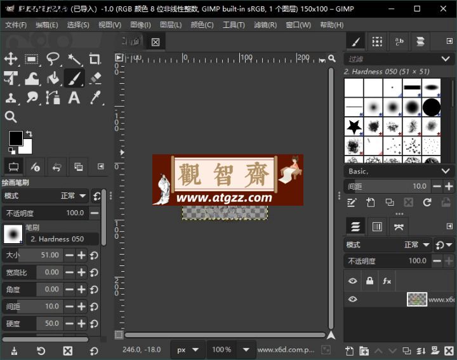Open the 工具(T) menu
Image resolution: width=457 pixels, height=360 pixels.
point(234,25)
